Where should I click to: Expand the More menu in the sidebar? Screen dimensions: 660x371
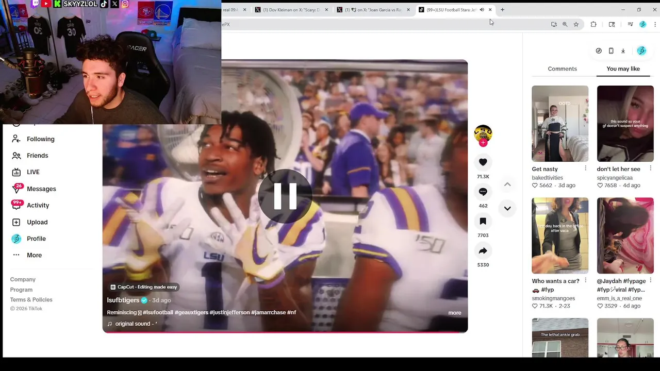point(34,255)
